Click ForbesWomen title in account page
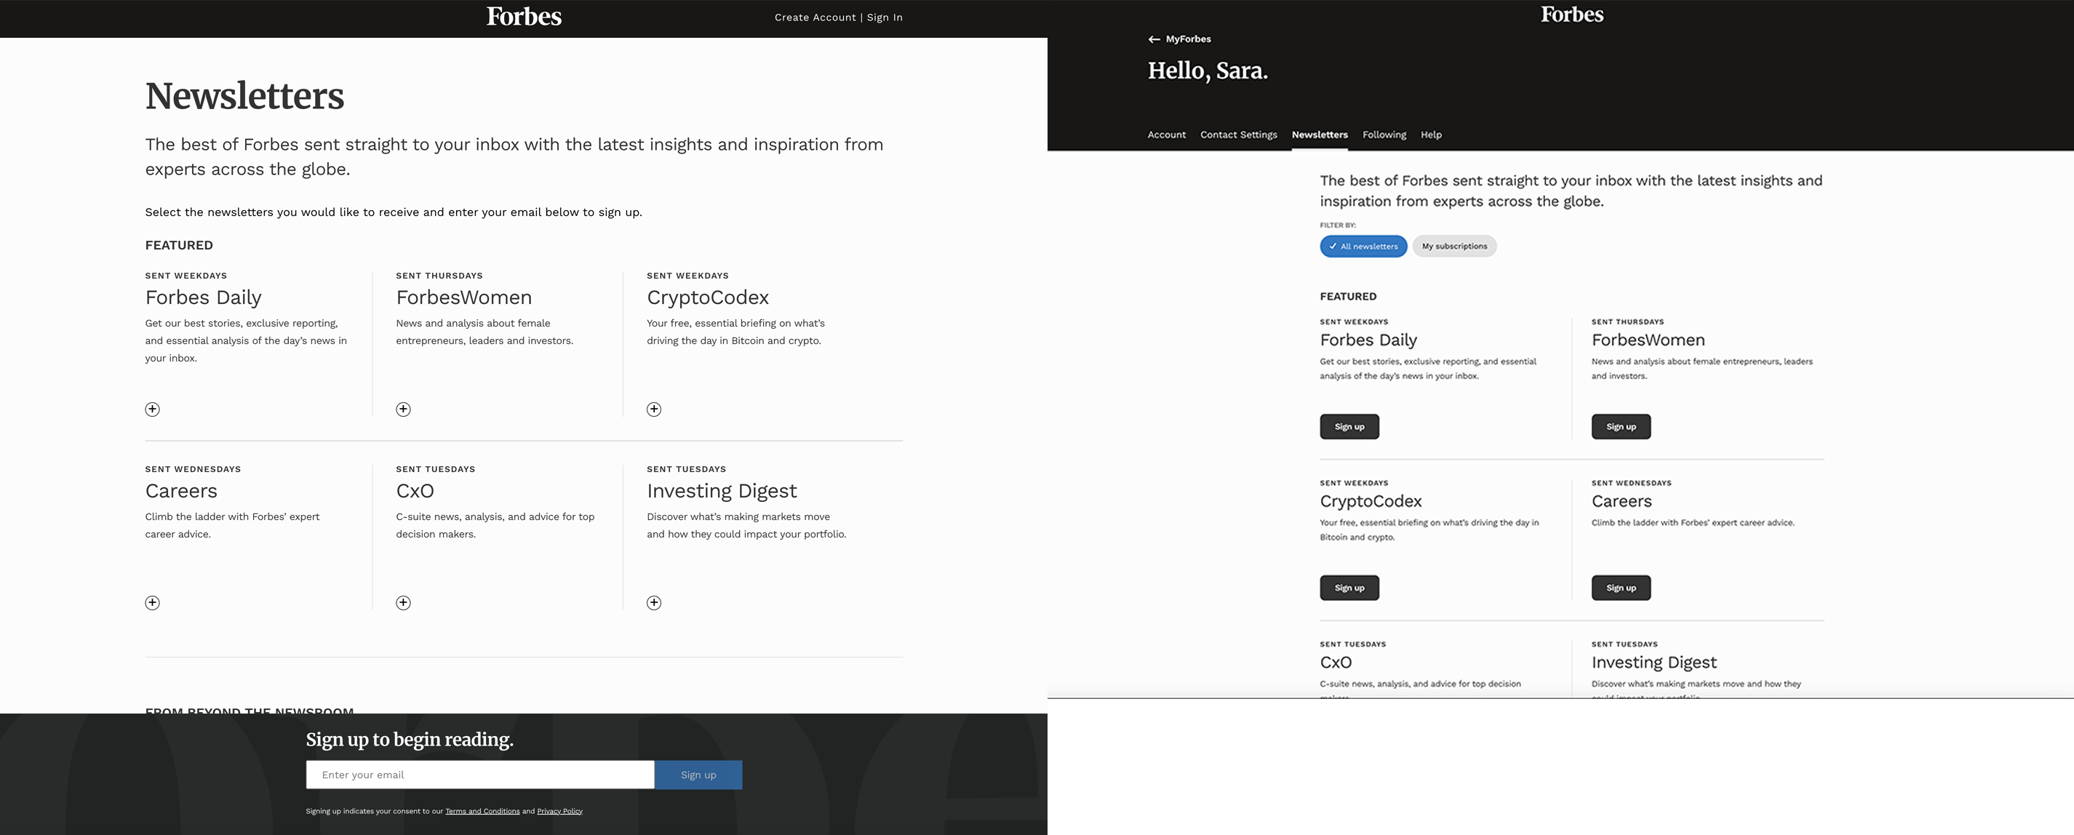 (1648, 340)
